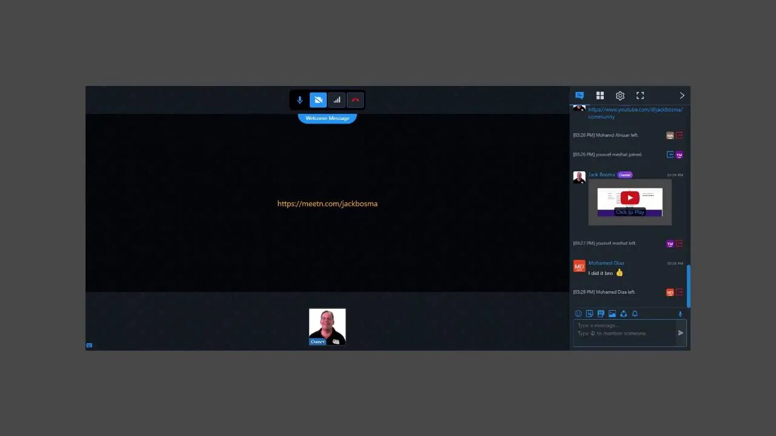Image resolution: width=776 pixels, height=436 pixels.
Task: Click the chat panel scrollbar
Action: tap(688, 286)
